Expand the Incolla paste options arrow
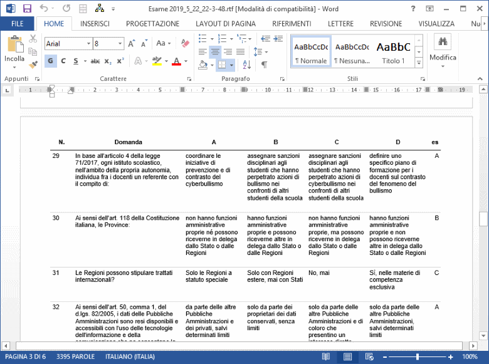The image size is (489, 364). tap(14, 67)
